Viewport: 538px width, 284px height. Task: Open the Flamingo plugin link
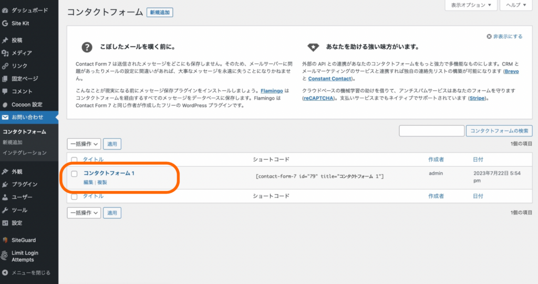pyautogui.click(x=272, y=90)
